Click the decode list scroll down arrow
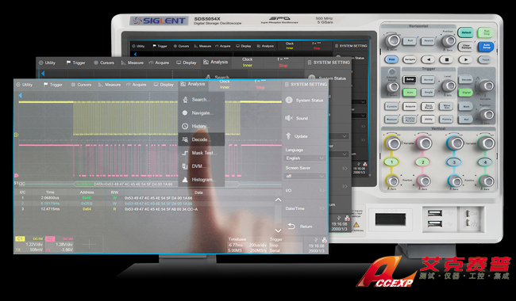This screenshot has height=301, width=516. pyautogui.click(x=278, y=231)
